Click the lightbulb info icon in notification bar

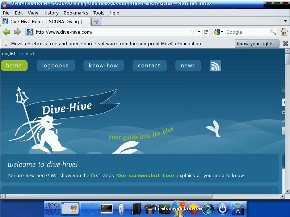point(6,43)
